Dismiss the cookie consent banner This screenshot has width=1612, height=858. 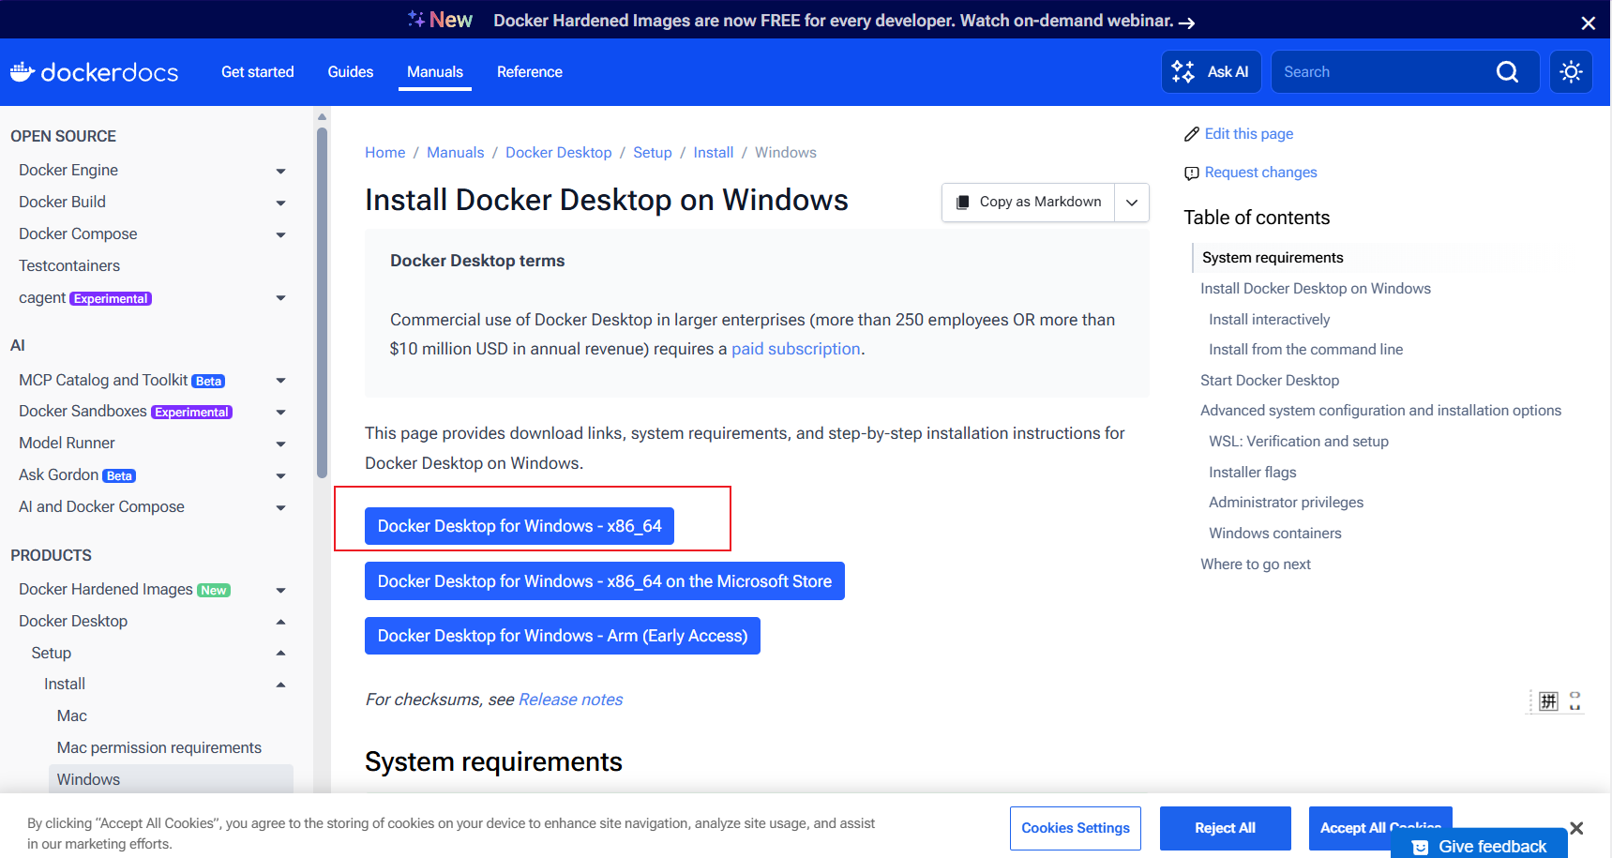[1576, 828]
